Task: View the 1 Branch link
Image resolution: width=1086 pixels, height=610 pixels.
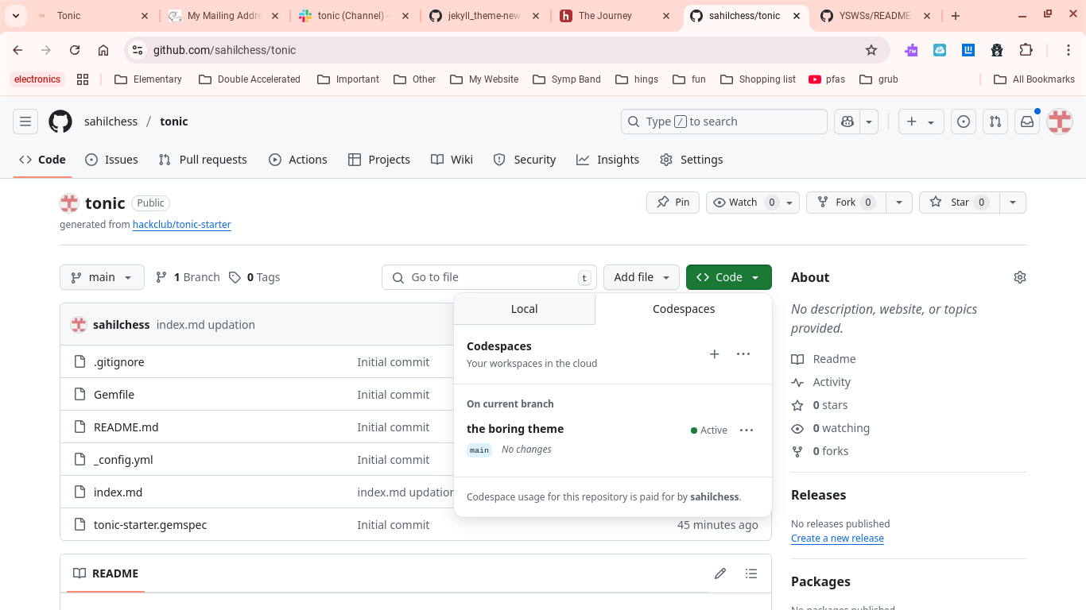Action: coord(188,277)
